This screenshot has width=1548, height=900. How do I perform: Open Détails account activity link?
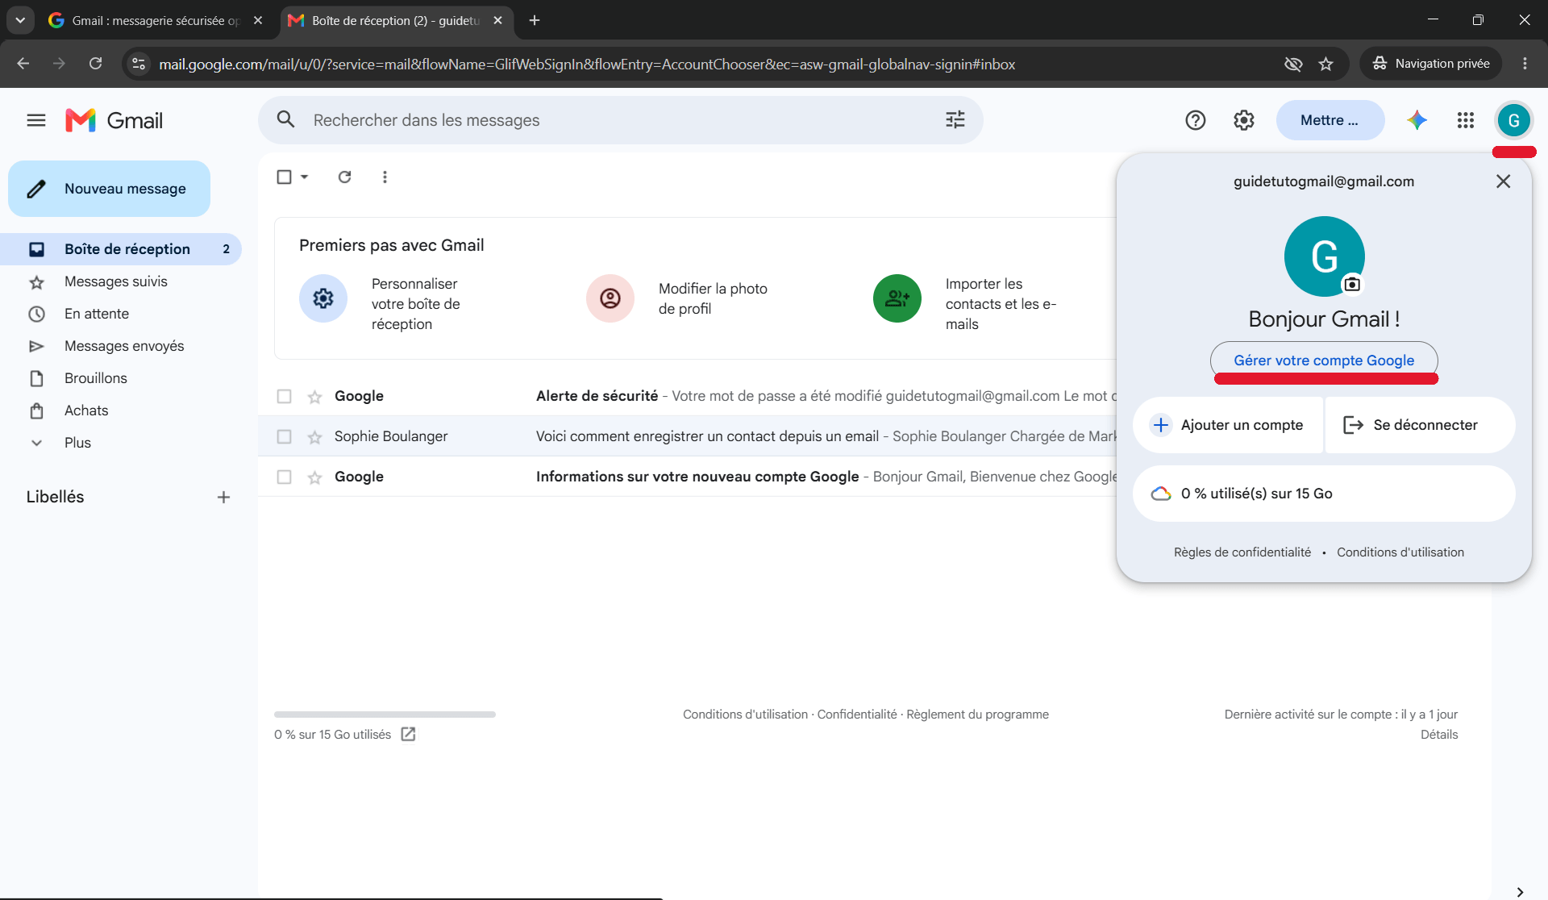click(1439, 735)
